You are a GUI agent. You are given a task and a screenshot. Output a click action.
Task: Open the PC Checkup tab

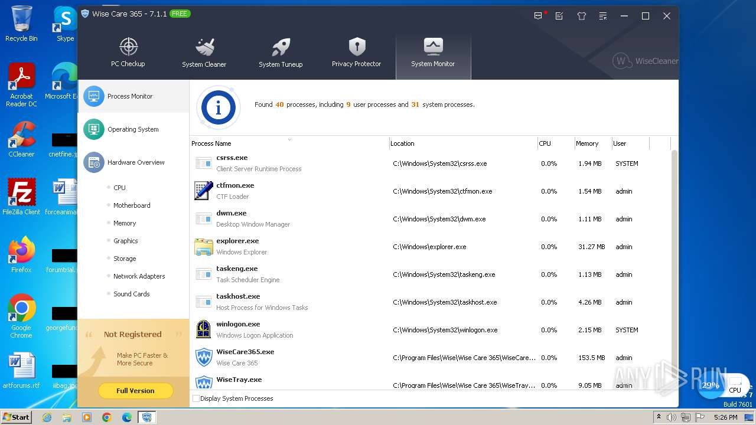point(128,53)
